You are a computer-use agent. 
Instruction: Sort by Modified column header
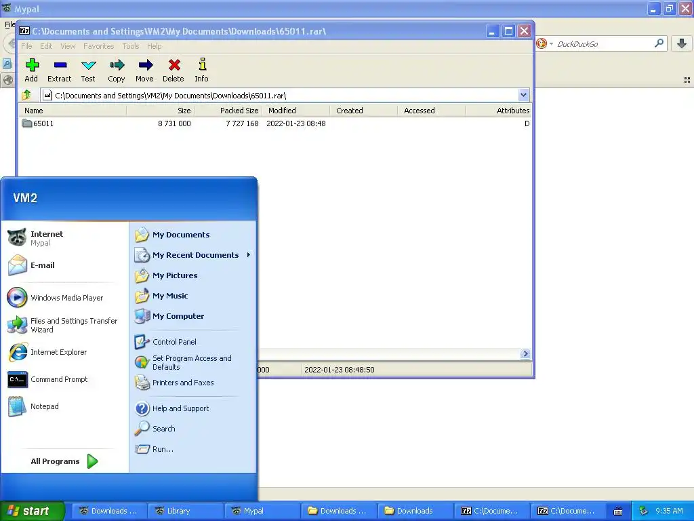295,111
